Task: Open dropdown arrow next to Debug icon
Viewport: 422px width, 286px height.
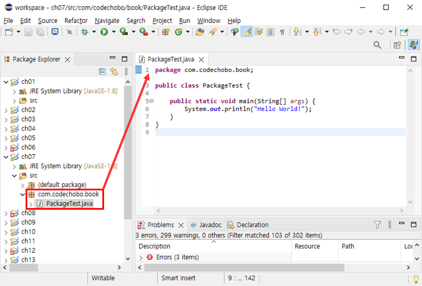Action: click(94, 32)
